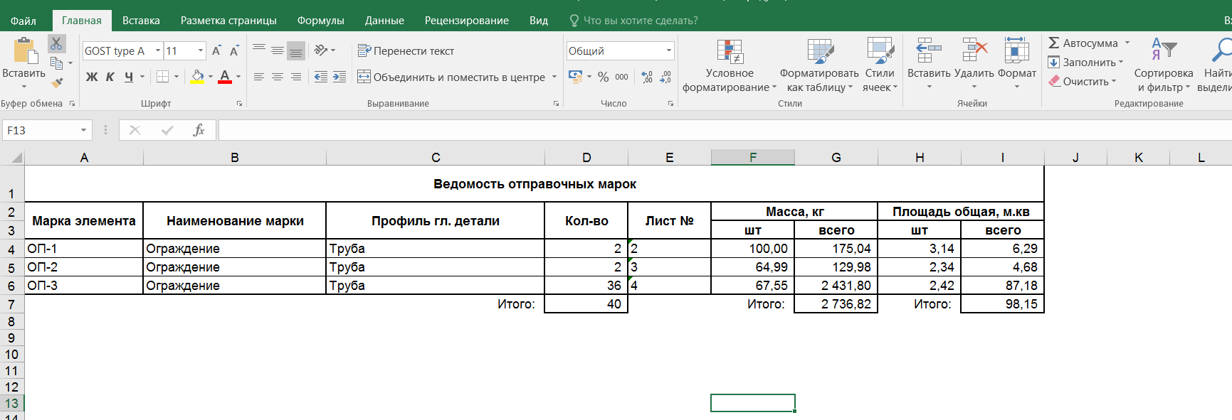Open Стили ячеек gallery

click(880, 66)
